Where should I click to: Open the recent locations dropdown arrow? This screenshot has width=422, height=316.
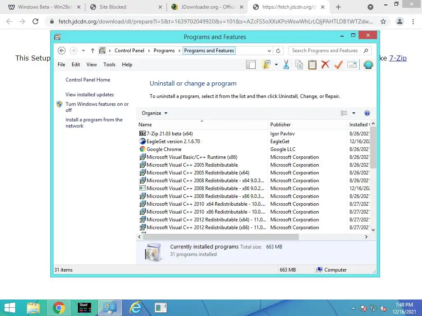[x=83, y=51]
